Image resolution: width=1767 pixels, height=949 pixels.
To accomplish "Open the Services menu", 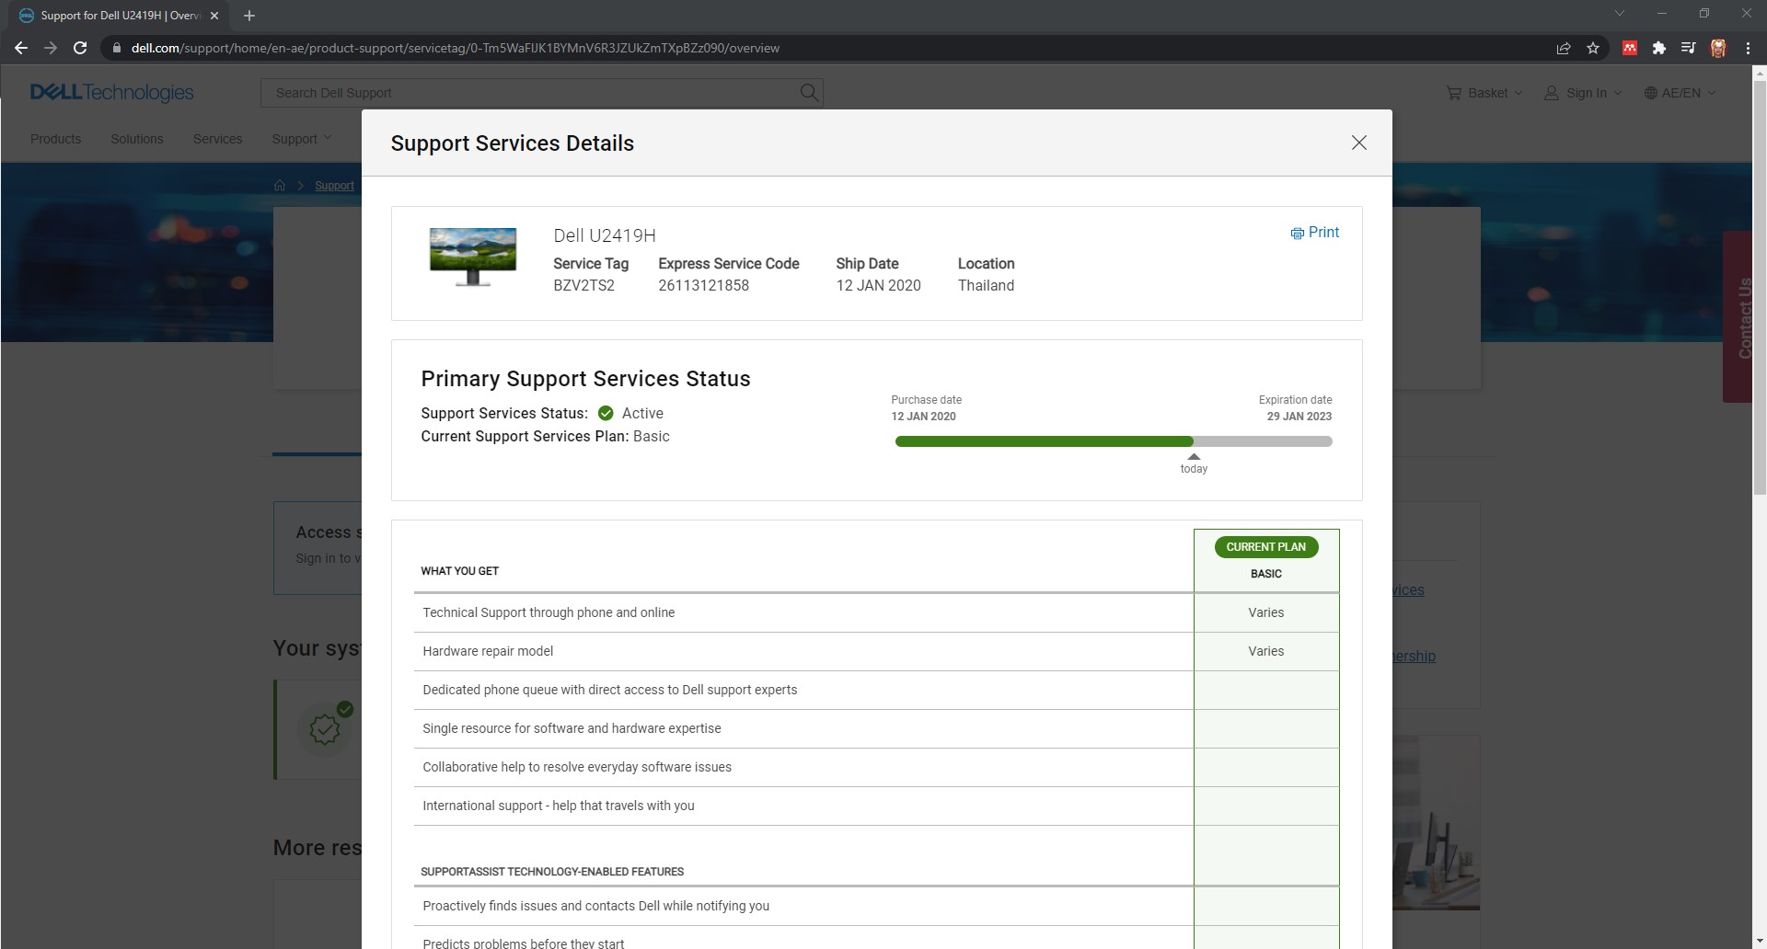I will pyautogui.click(x=217, y=139).
